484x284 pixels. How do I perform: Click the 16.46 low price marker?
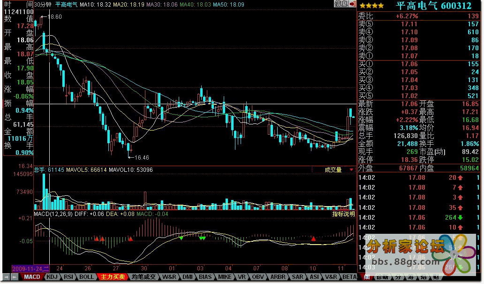pyautogui.click(x=142, y=158)
